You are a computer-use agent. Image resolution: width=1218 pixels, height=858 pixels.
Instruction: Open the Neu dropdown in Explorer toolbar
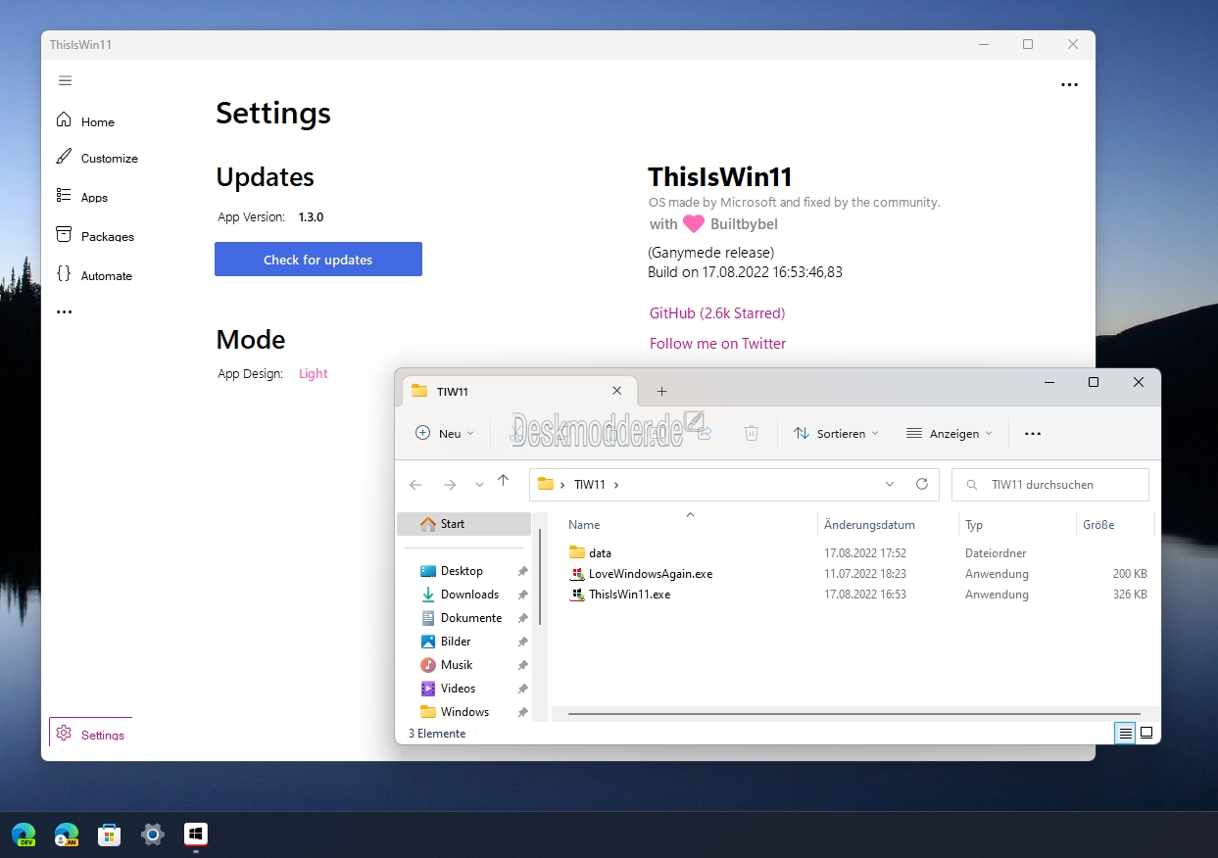445,433
